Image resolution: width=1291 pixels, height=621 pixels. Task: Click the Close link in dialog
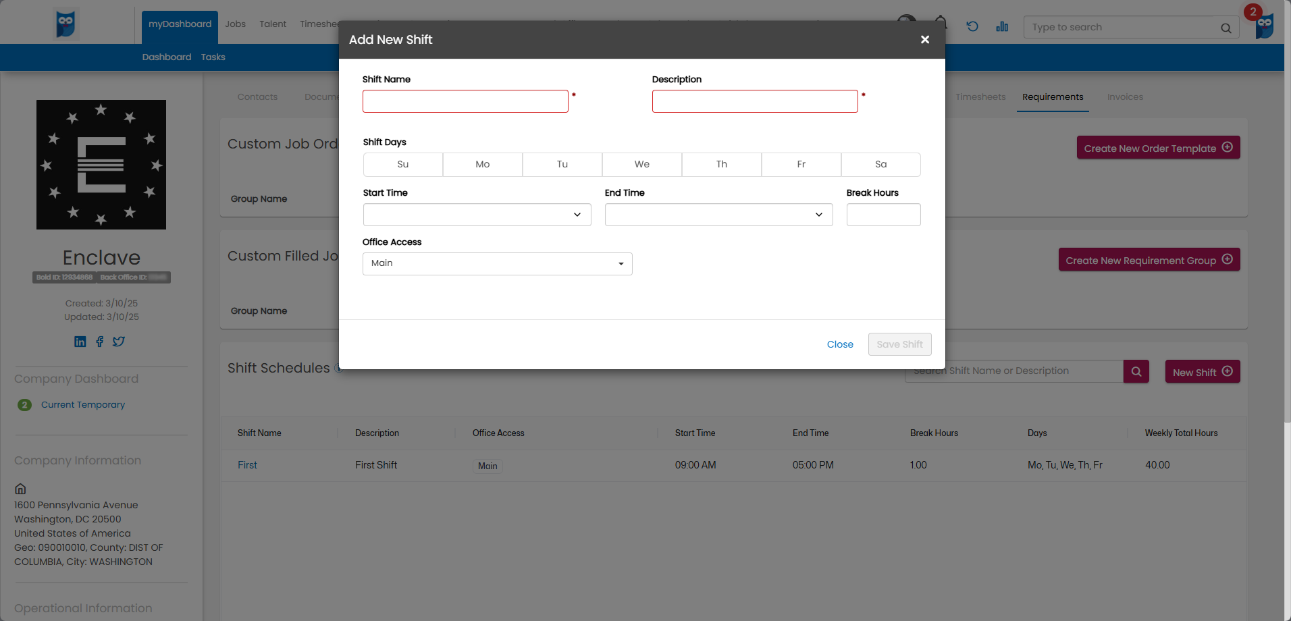click(840, 344)
